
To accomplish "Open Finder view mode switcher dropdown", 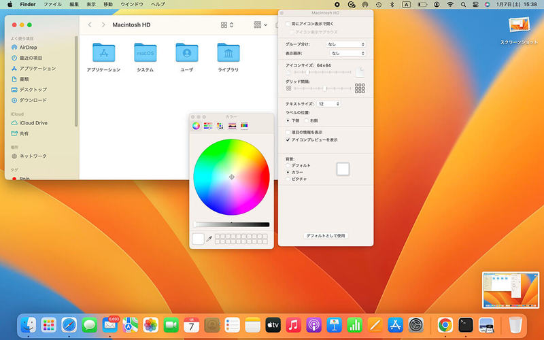I will (227, 25).
